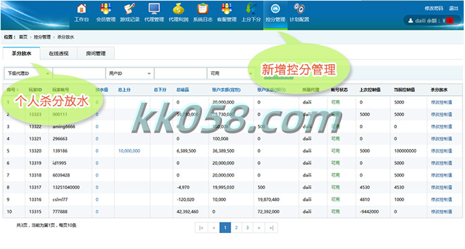This screenshot has height=249, width=465.
Task: Select player ID cell 13322
Action: pyautogui.click(x=35, y=127)
